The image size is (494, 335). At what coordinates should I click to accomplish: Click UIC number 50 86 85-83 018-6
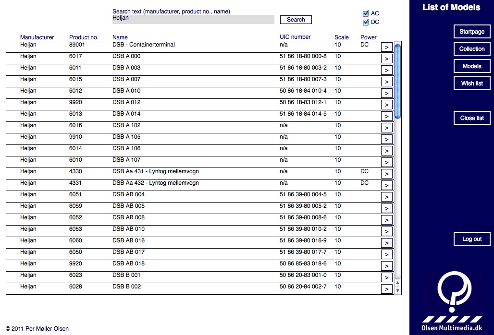click(x=303, y=263)
